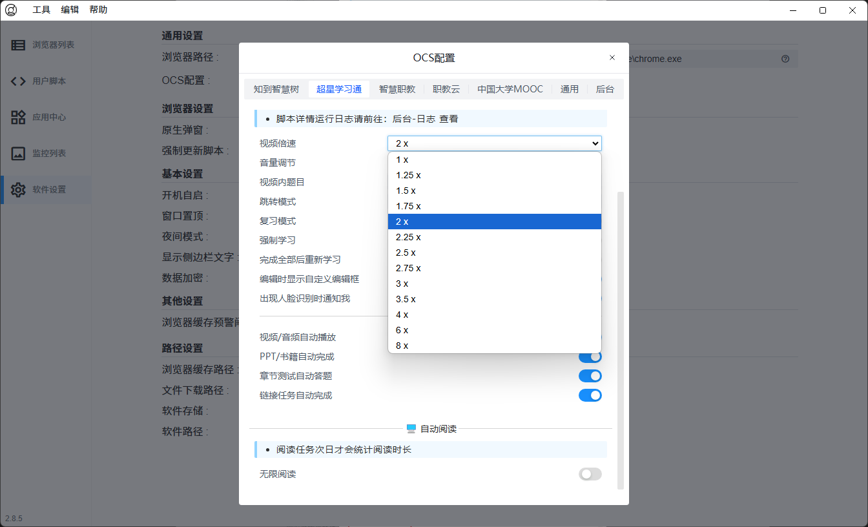Viewport: 868px width, 527px height.
Task: Click the software settings gear icon
Action: coord(18,190)
